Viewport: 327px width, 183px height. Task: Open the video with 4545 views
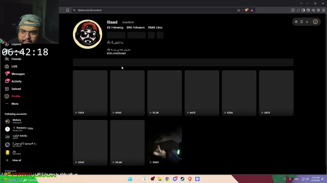127,93
